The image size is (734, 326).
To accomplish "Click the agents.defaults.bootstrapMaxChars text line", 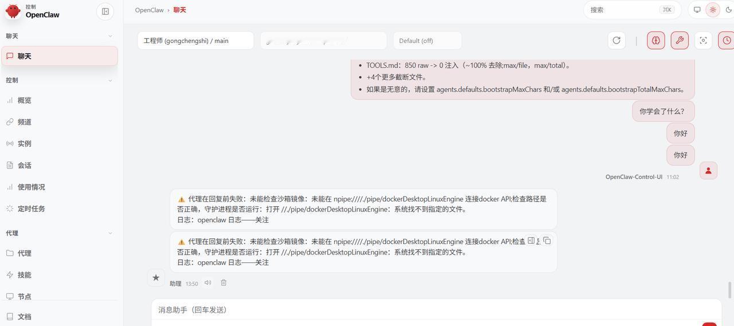I will [526, 89].
